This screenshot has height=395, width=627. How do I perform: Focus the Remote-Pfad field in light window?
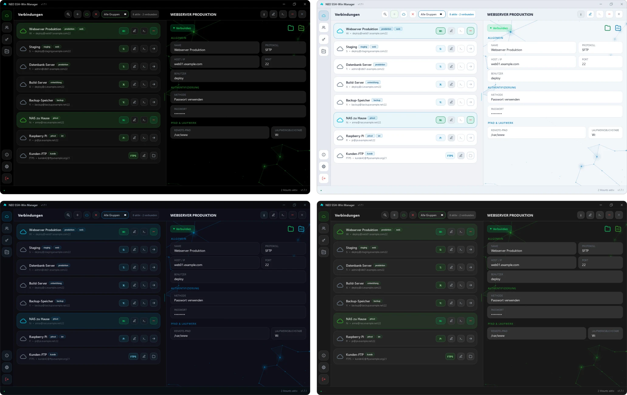pos(536,133)
